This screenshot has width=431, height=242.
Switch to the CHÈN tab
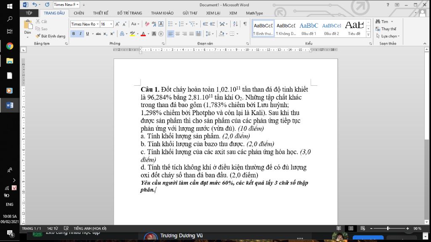coord(79,13)
